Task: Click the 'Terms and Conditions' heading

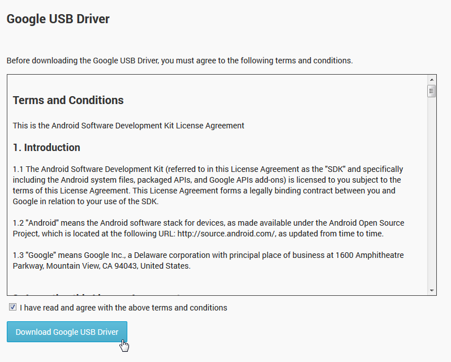Action: (x=68, y=100)
